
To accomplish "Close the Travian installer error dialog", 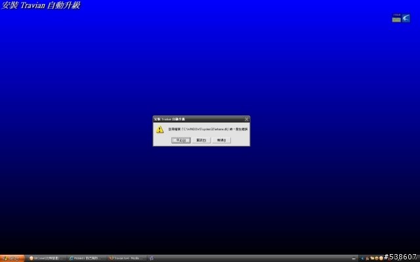I will pyautogui.click(x=247, y=119).
